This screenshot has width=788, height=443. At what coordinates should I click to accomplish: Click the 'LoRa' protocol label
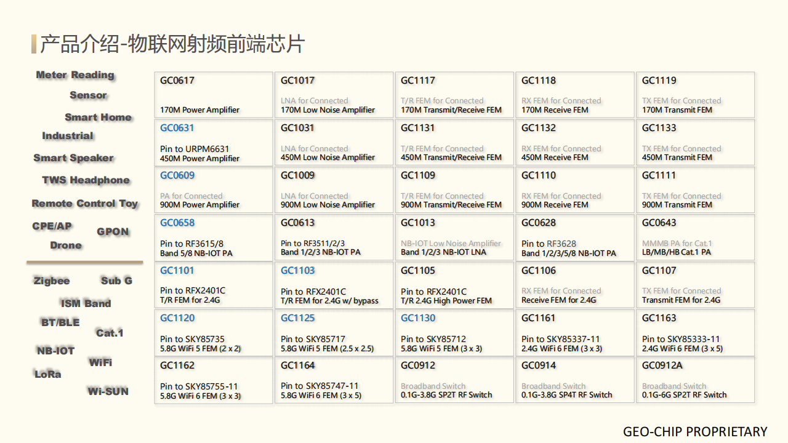47,374
